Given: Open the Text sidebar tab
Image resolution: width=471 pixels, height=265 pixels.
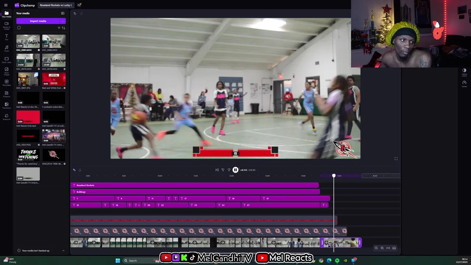Looking at the screenshot, I should point(6,37).
